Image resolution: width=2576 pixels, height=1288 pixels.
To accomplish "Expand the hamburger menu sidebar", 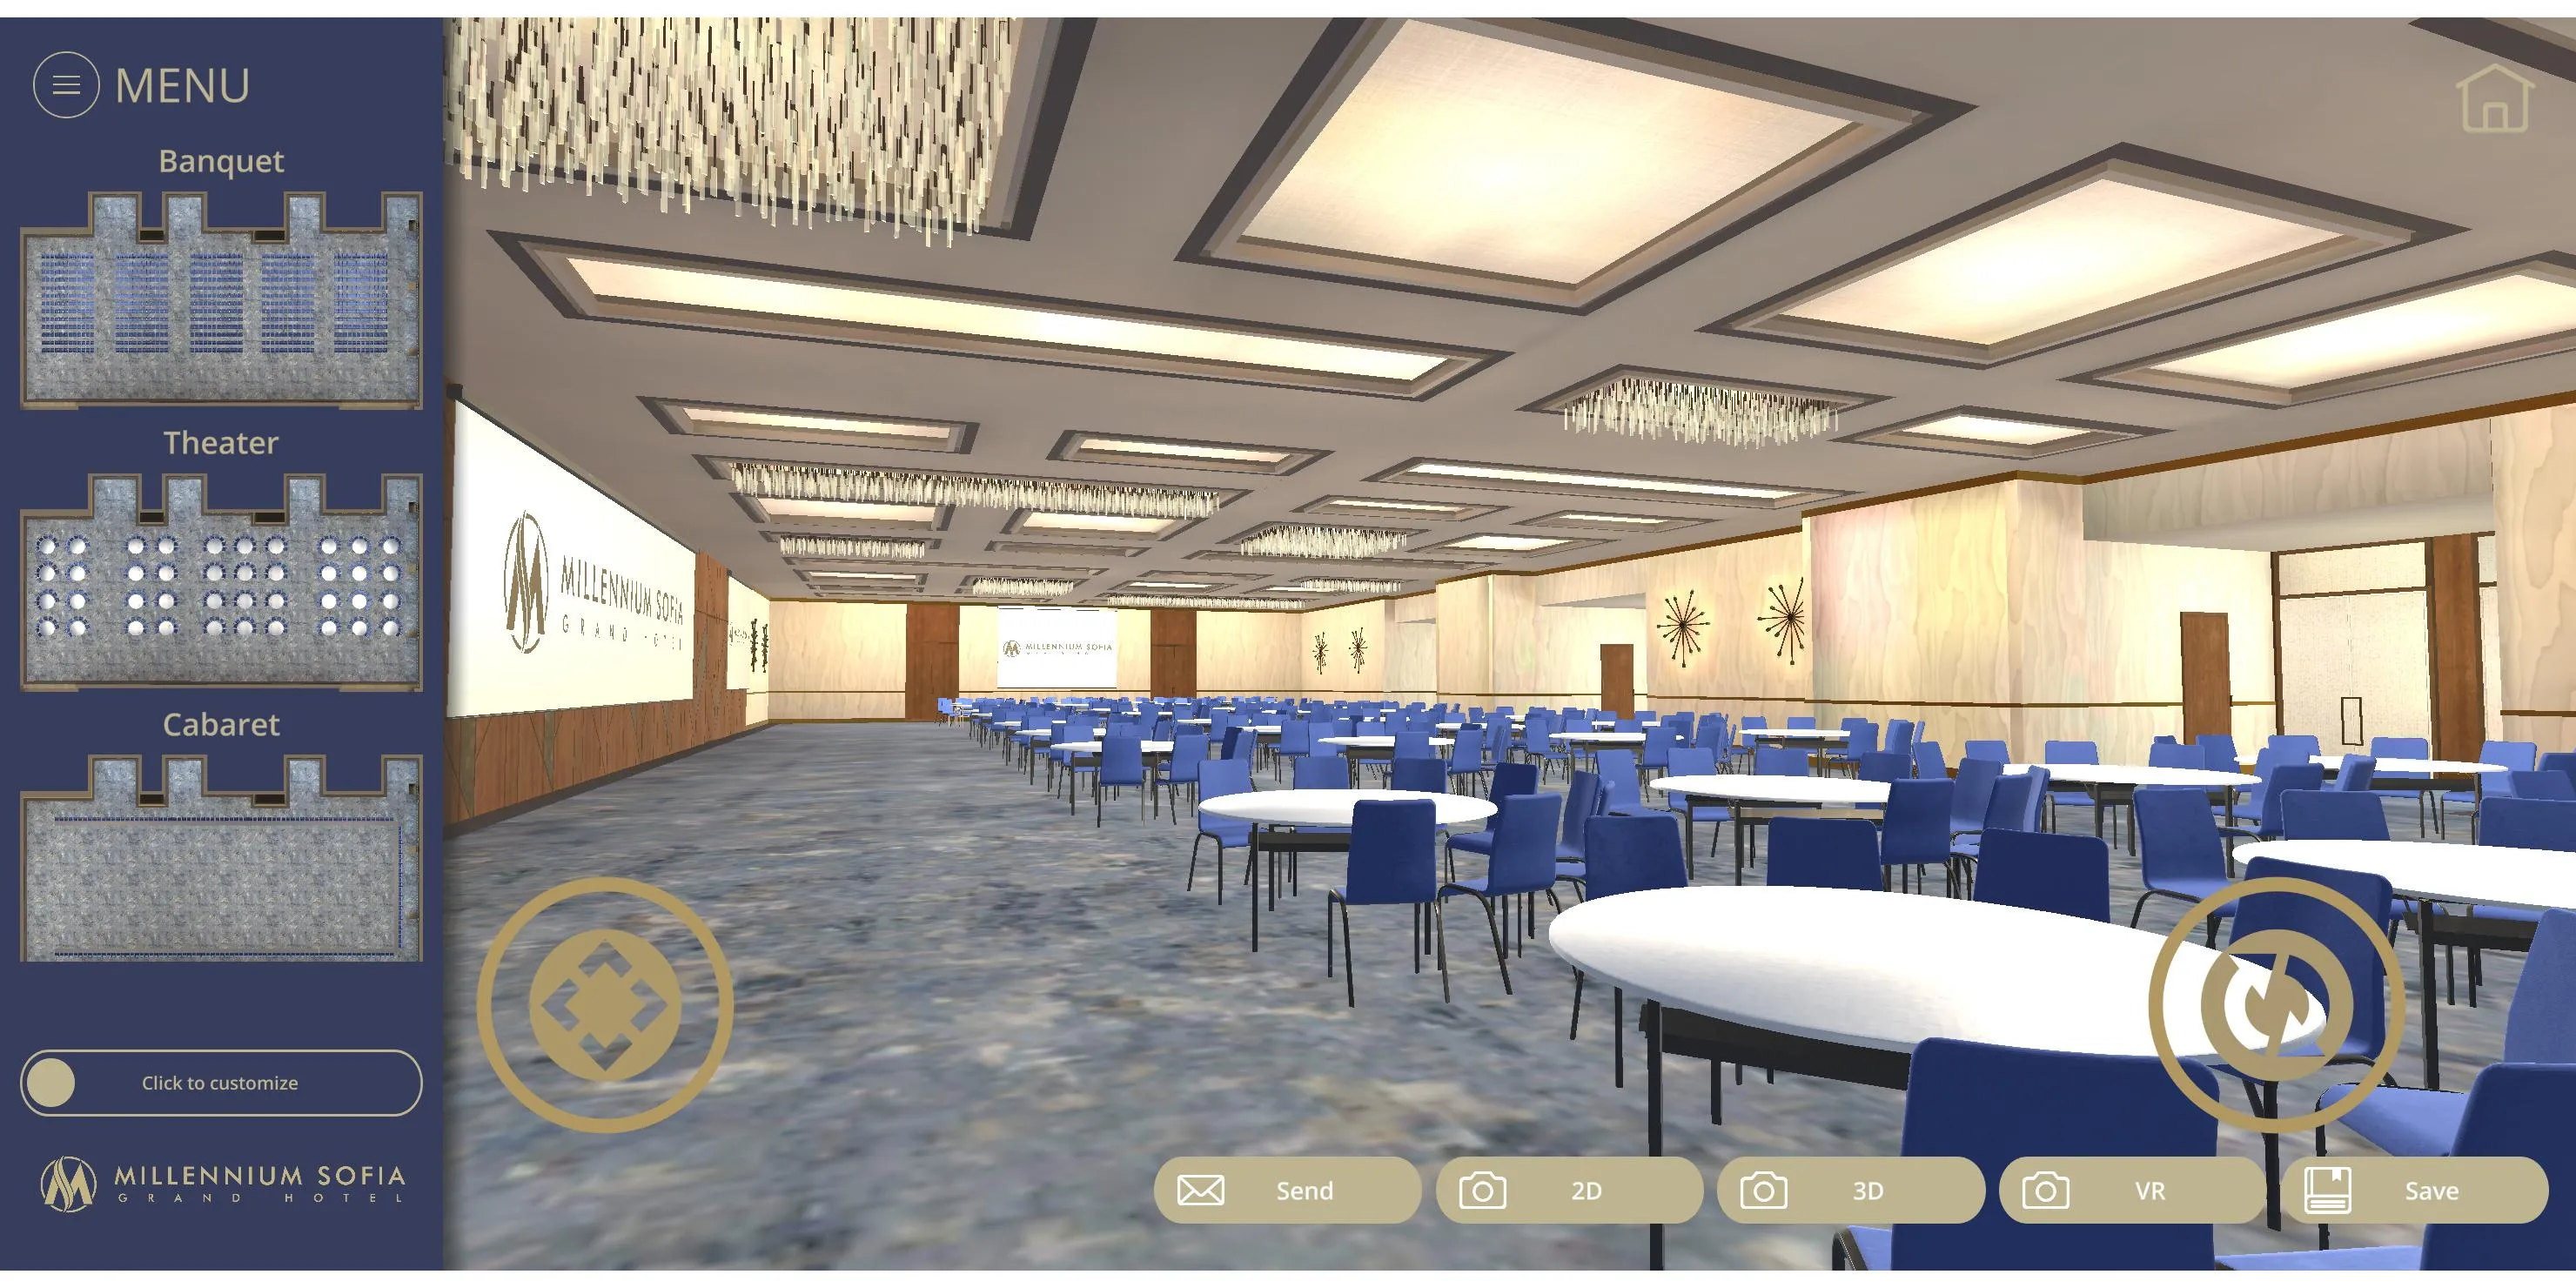I will click(66, 82).
